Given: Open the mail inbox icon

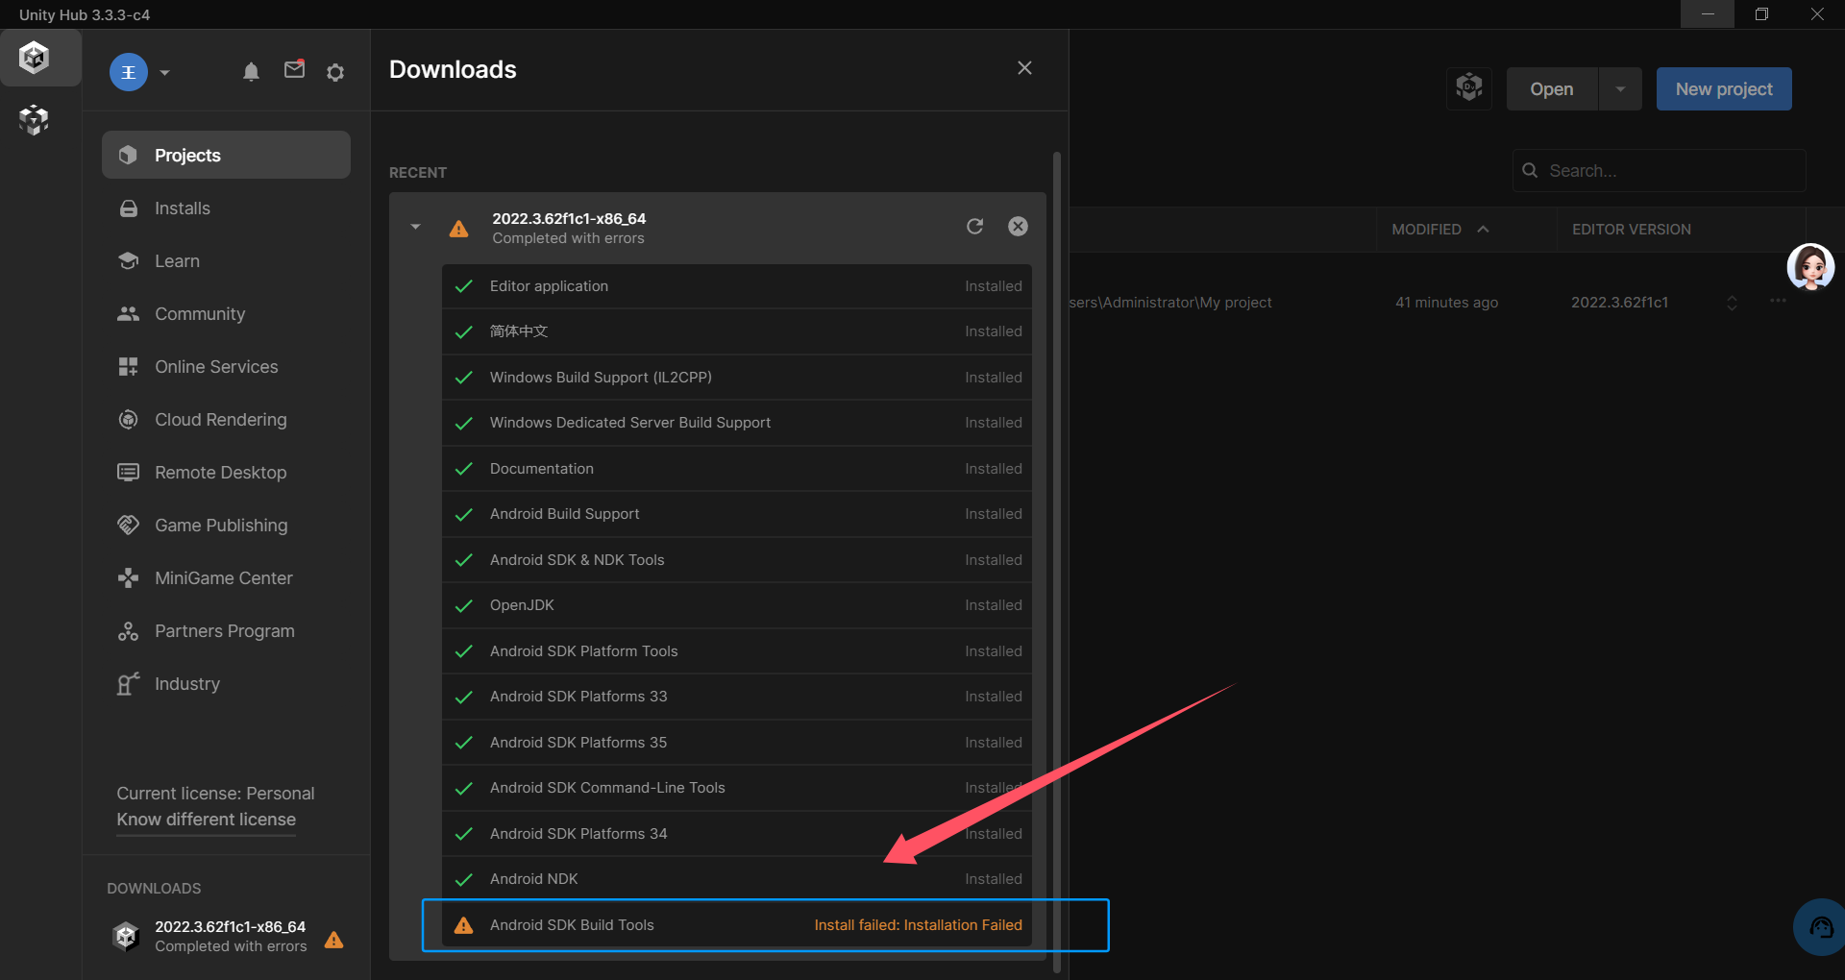Looking at the screenshot, I should (x=295, y=70).
